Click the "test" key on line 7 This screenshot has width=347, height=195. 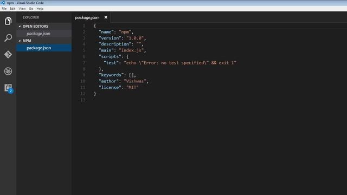pyautogui.click(x=111, y=63)
